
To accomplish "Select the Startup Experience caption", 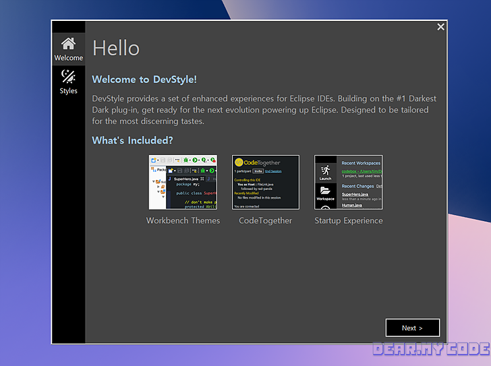I will 349,220.
